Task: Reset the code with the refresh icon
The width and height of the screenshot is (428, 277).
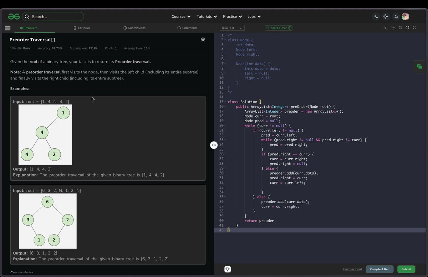Action: tap(407, 27)
